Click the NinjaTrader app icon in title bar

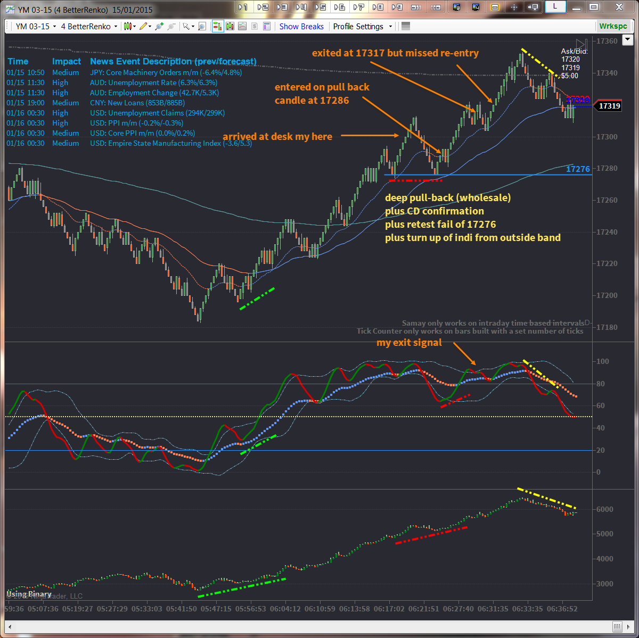coord(10,10)
